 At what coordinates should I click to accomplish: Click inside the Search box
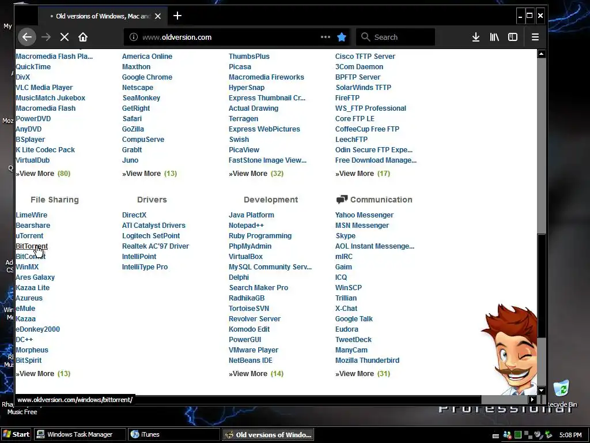click(395, 37)
